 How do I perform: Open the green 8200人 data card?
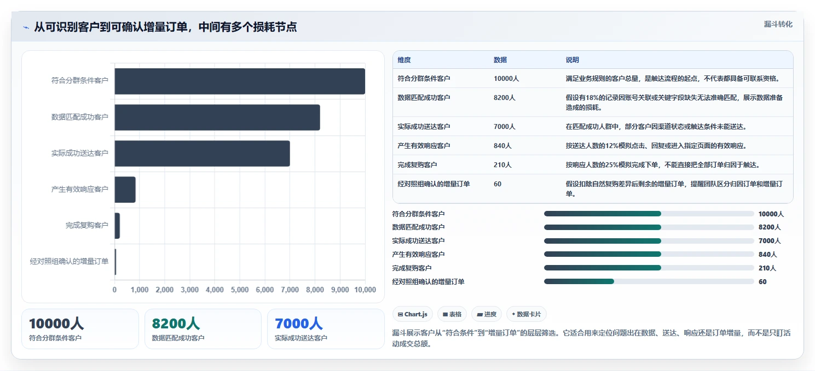(x=203, y=329)
